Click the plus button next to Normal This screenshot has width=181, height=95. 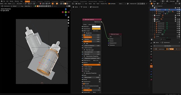coord(99,80)
